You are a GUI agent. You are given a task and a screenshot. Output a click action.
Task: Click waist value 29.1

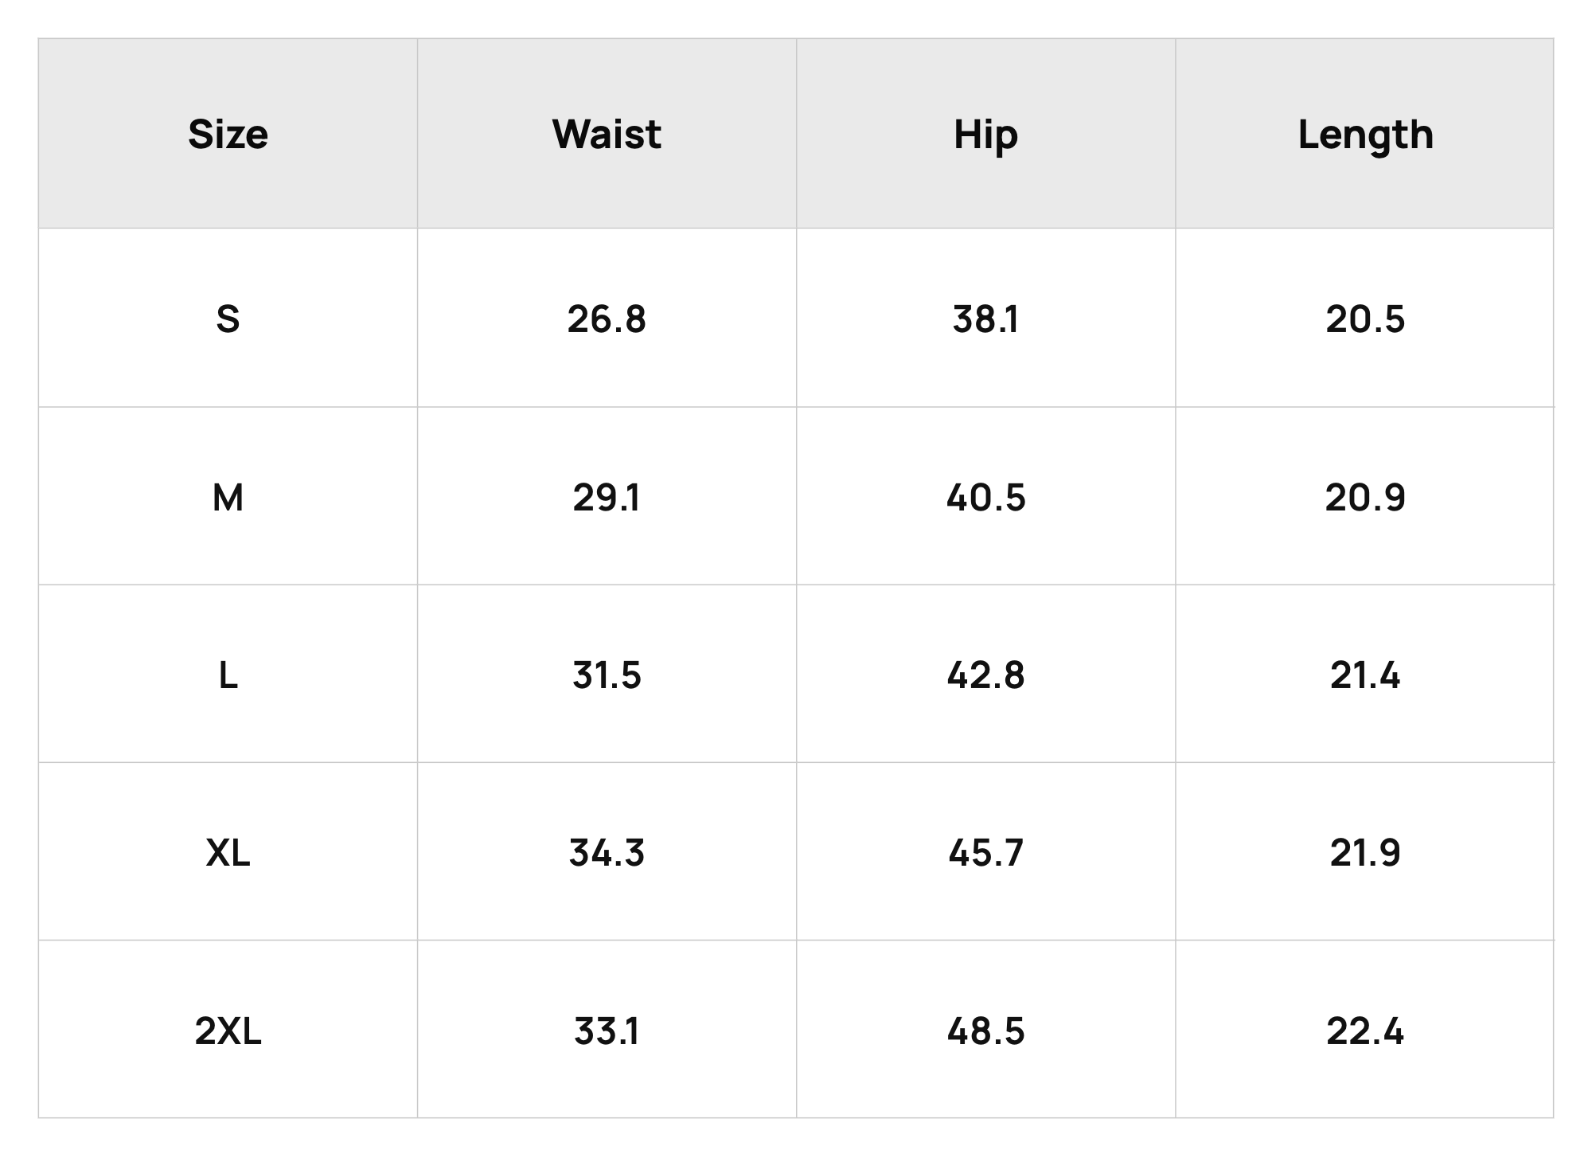coord(607,498)
